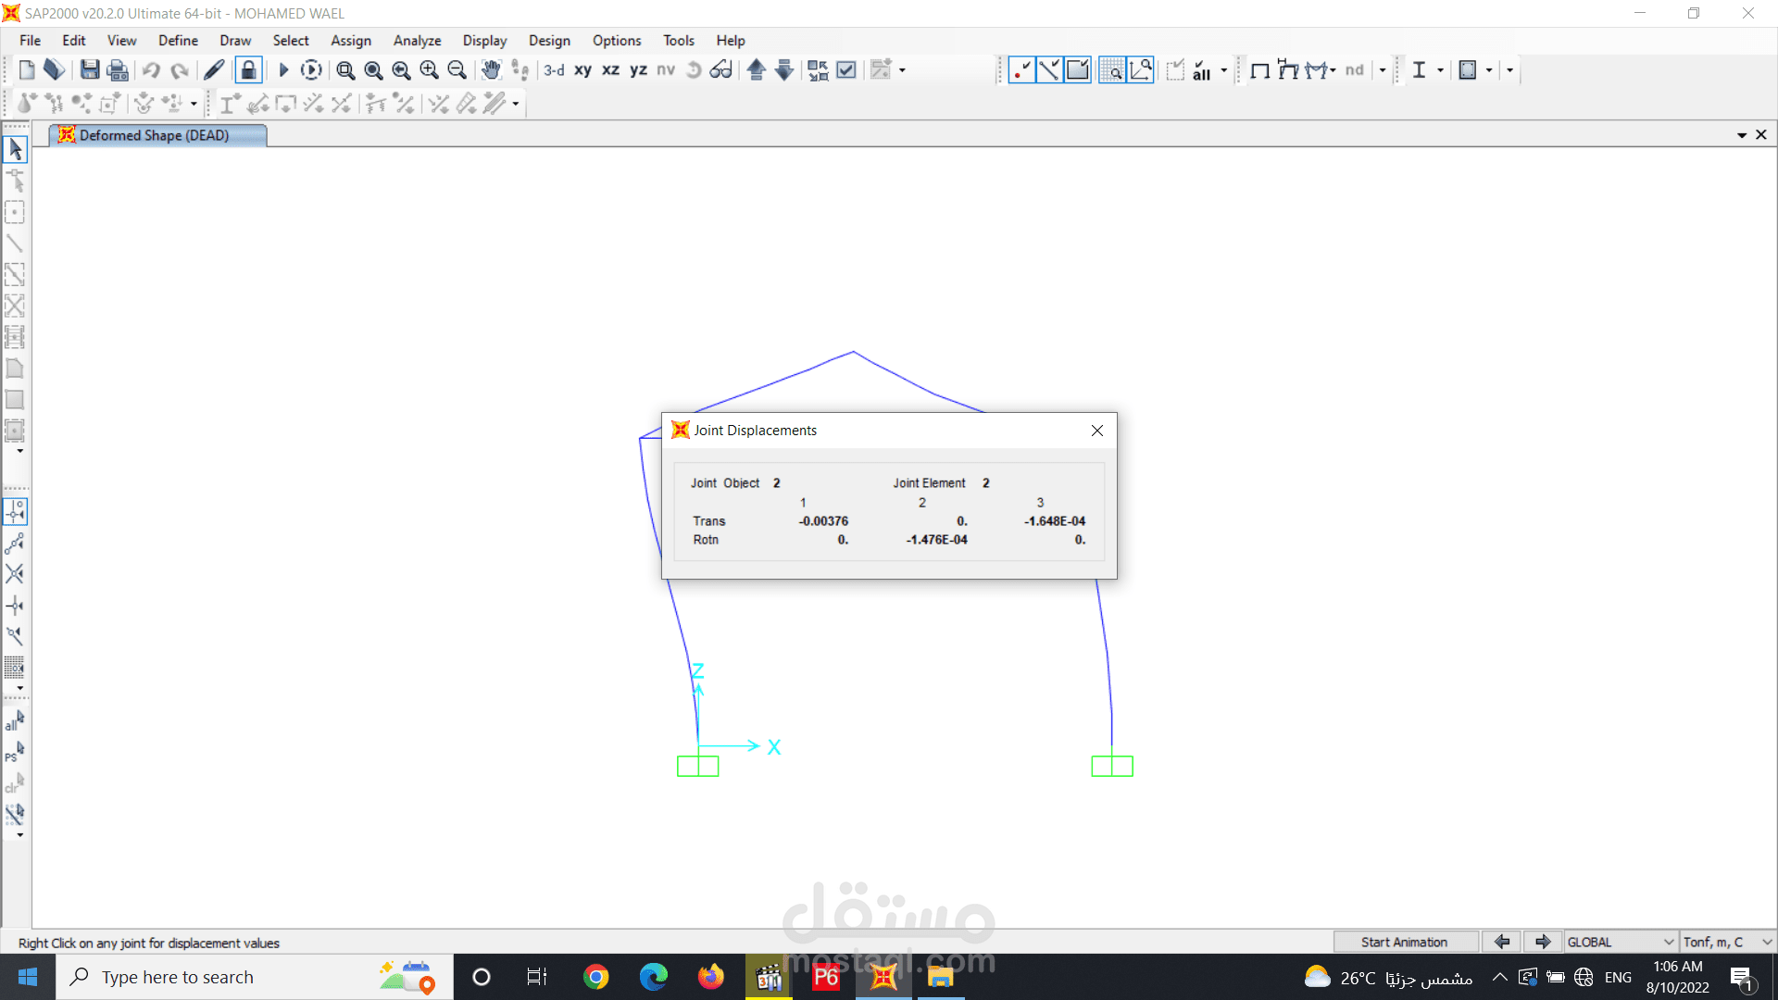Close the Joint Displacements dialog
This screenshot has width=1778, height=1000.
pyautogui.click(x=1097, y=431)
